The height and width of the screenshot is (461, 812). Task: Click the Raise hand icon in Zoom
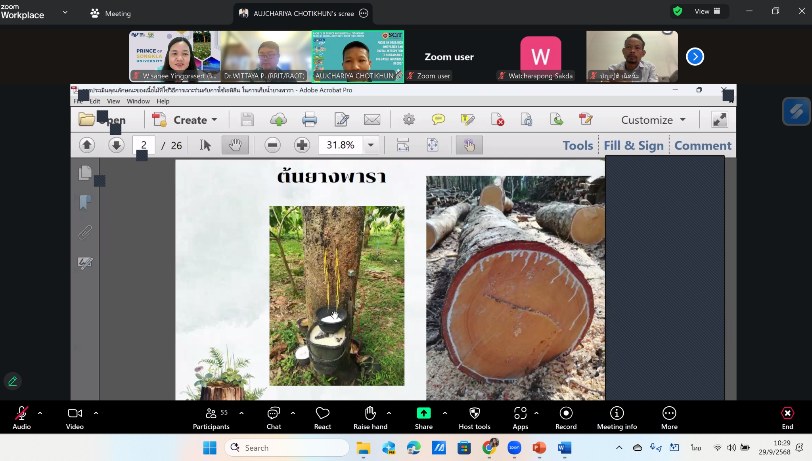tap(370, 413)
